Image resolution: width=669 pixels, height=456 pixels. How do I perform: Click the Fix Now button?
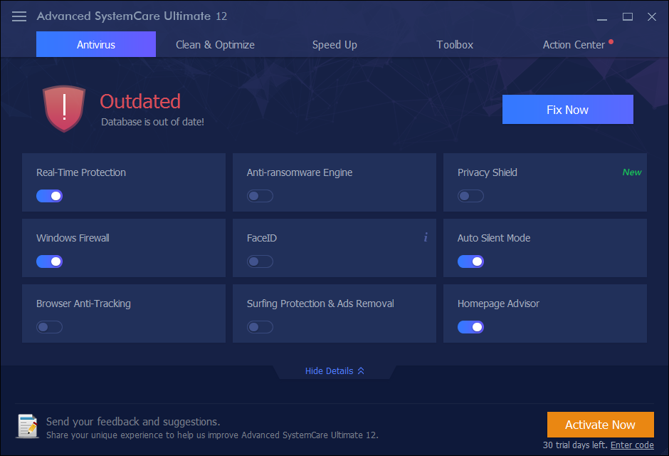[x=567, y=110]
